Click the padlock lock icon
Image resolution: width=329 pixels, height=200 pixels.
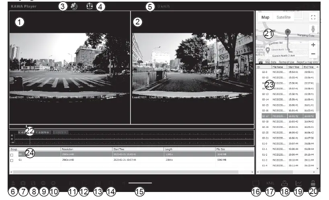(x=313, y=183)
